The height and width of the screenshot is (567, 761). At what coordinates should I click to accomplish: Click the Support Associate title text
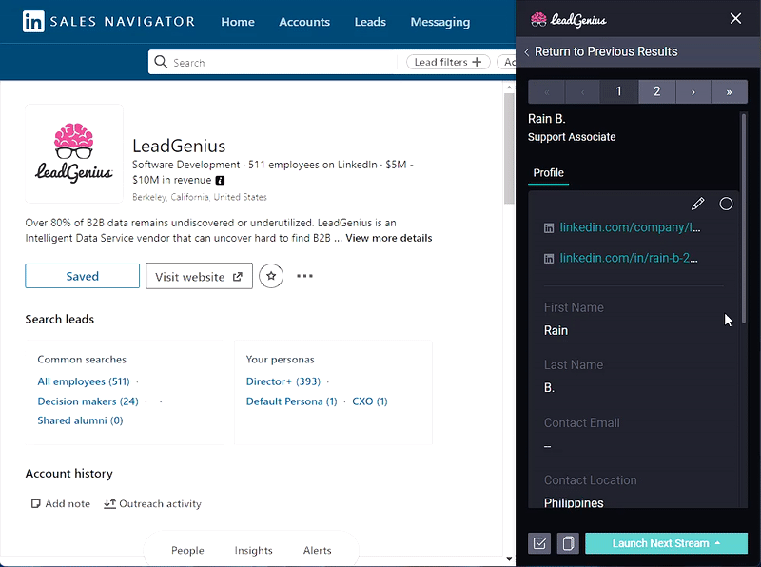coord(572,137)
